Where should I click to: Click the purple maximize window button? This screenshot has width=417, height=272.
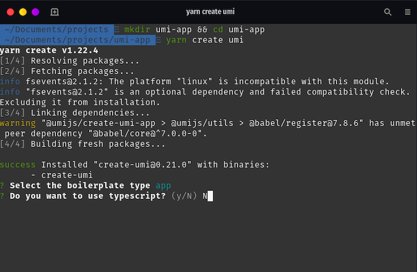[x=35, y=12]
